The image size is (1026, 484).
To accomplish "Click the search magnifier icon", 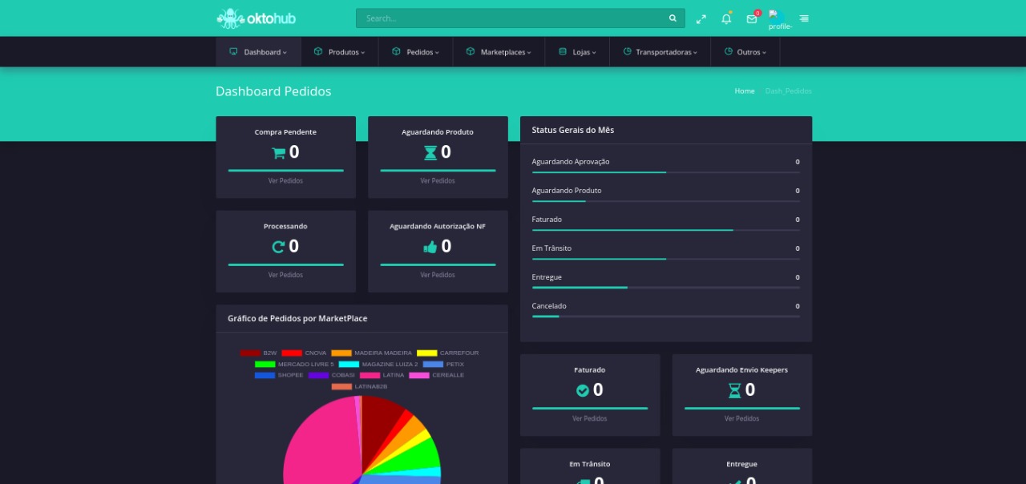I will click(x=673, y=18).
